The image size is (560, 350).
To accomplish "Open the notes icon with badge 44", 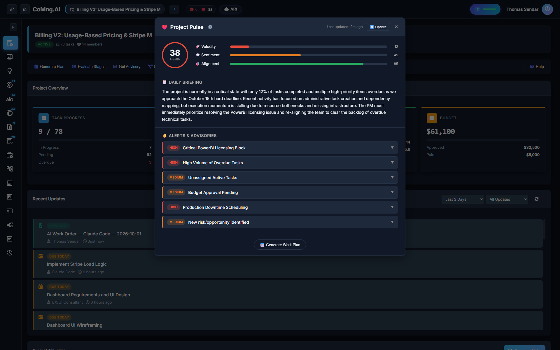I will (10, 113).
